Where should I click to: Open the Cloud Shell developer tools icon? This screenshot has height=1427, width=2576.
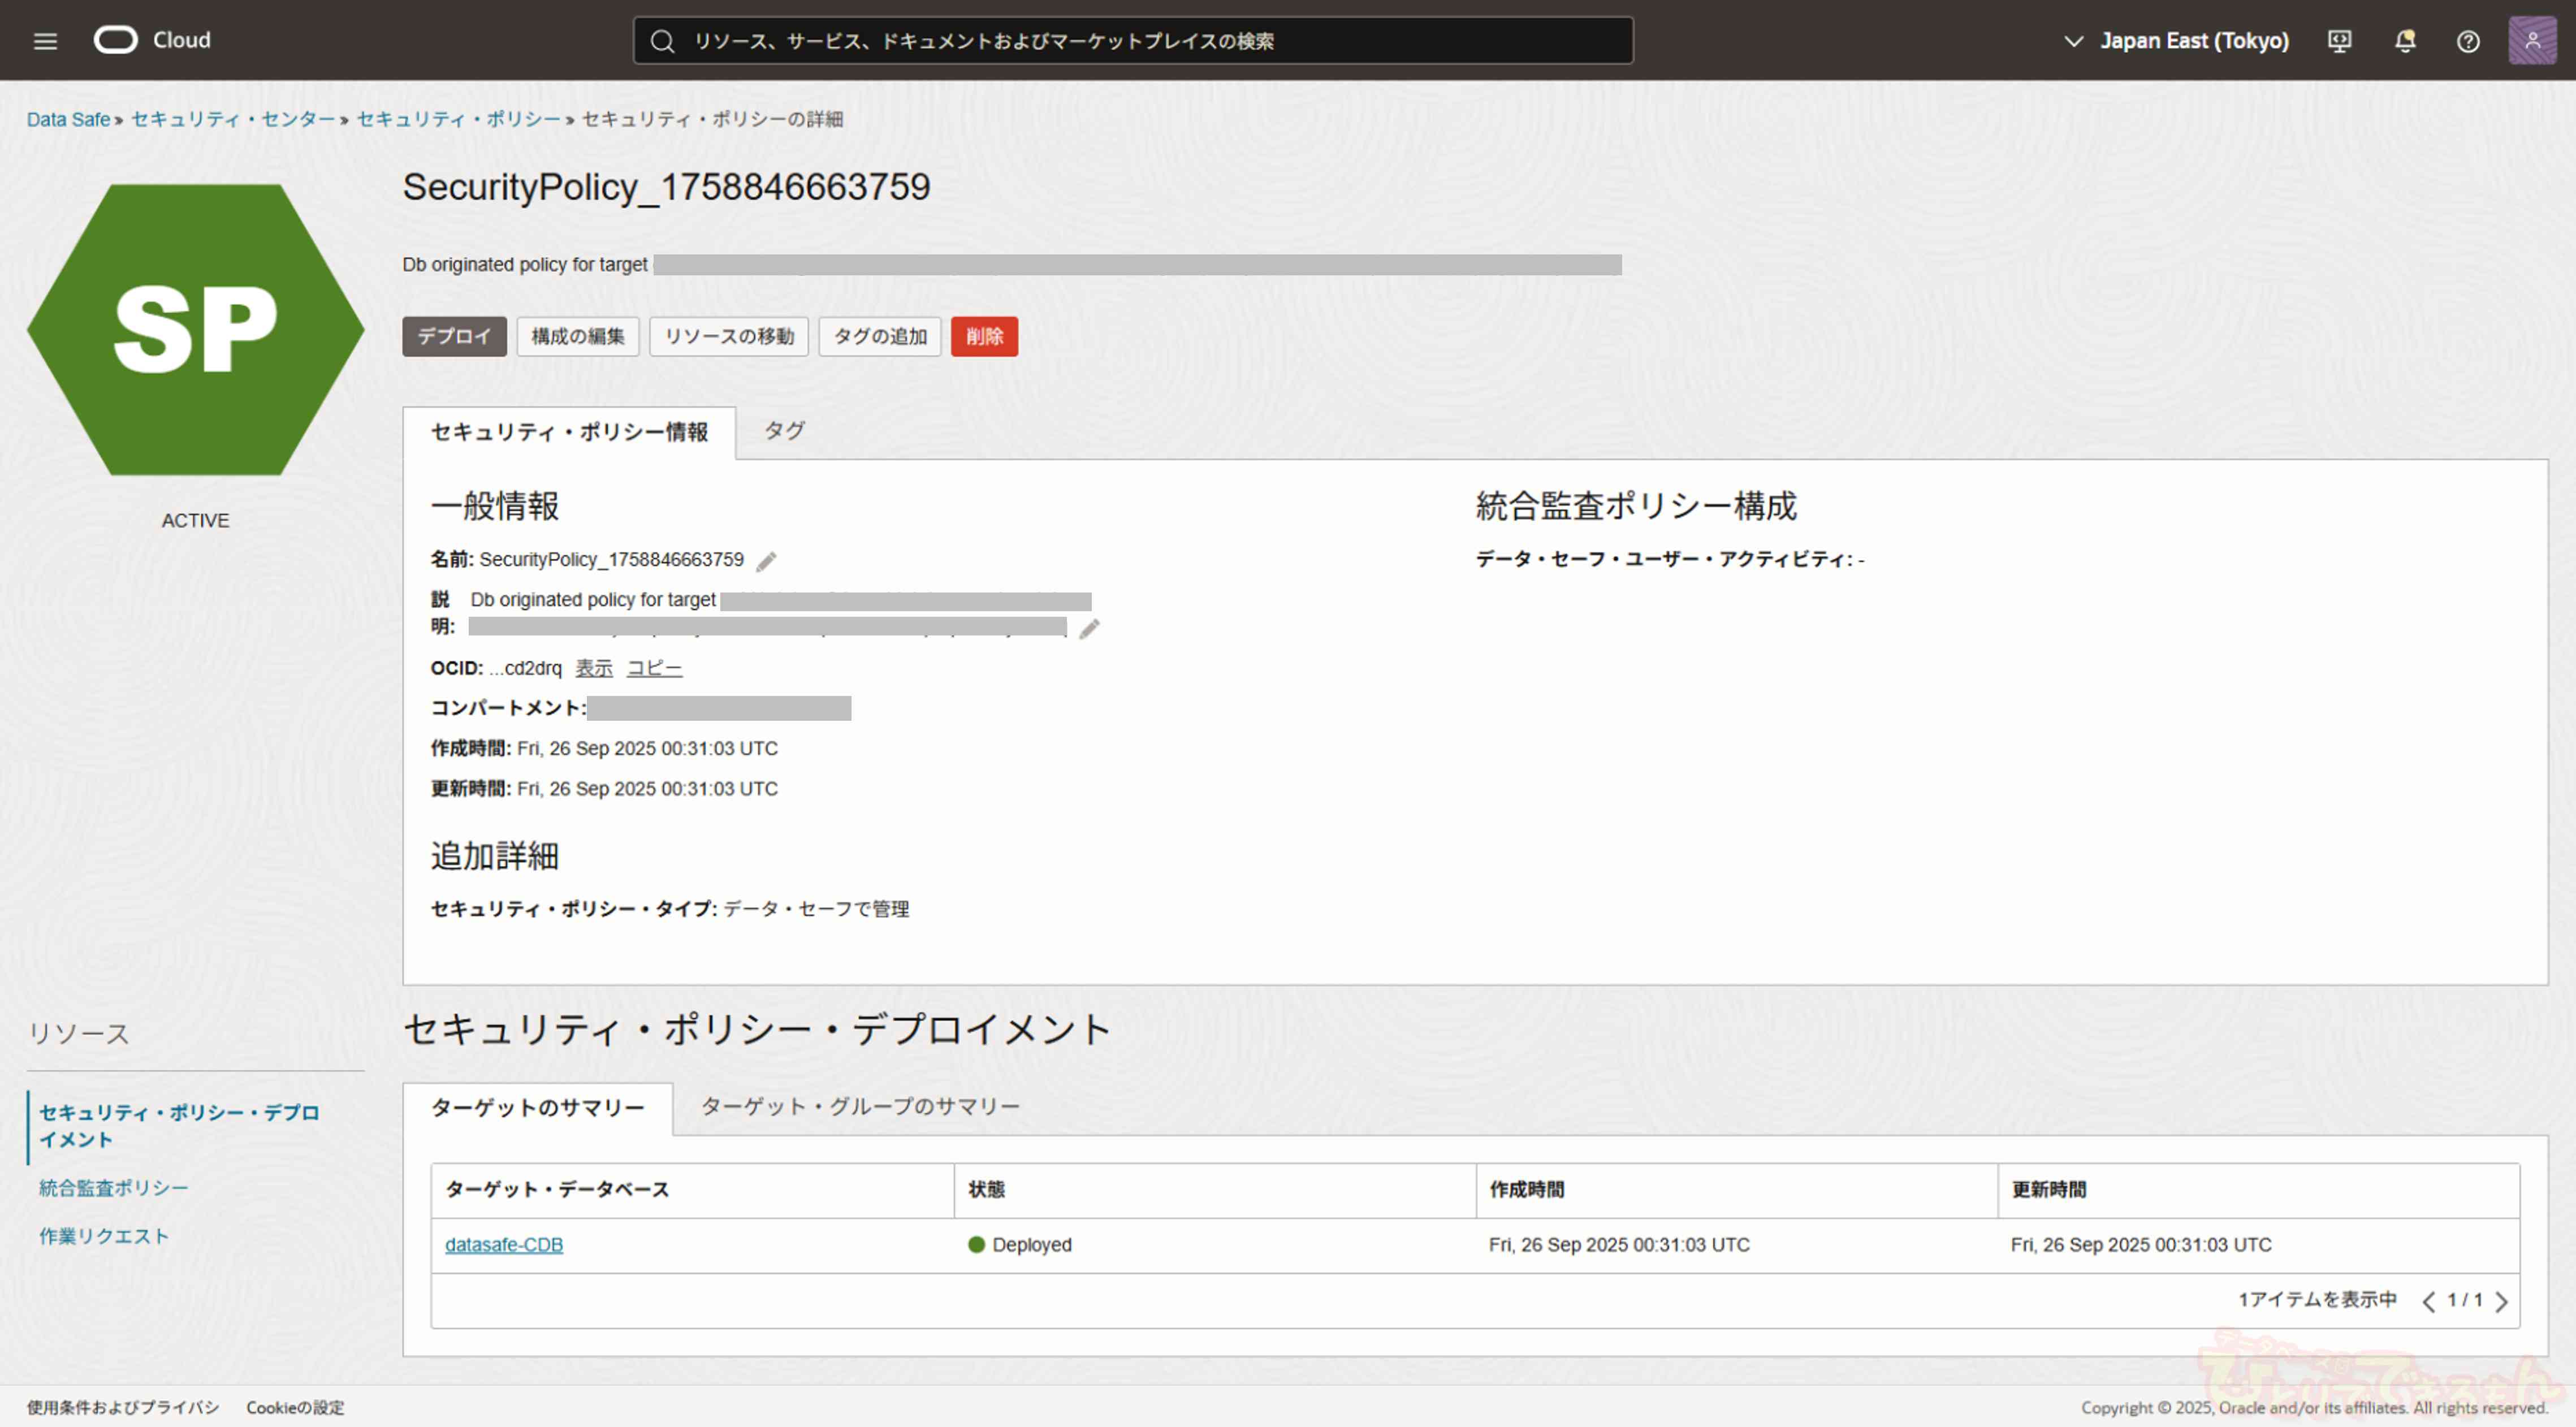(x=2339, y=41)
